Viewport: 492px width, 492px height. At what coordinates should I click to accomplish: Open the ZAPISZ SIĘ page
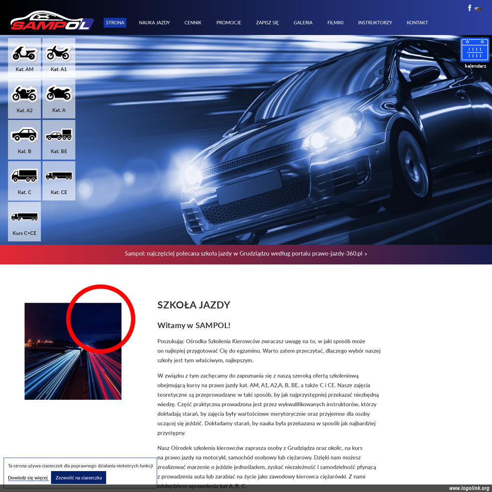click(267, 22)
